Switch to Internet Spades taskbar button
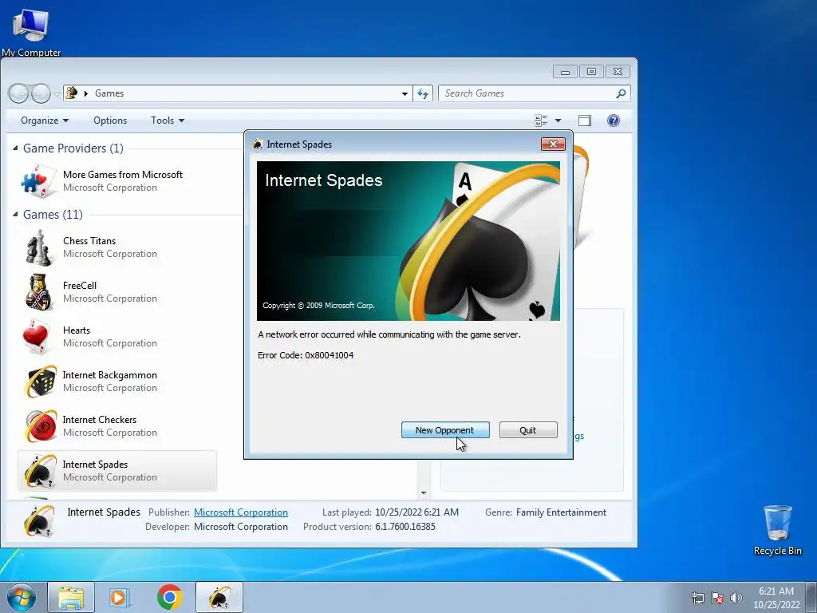 pos(219,597)
